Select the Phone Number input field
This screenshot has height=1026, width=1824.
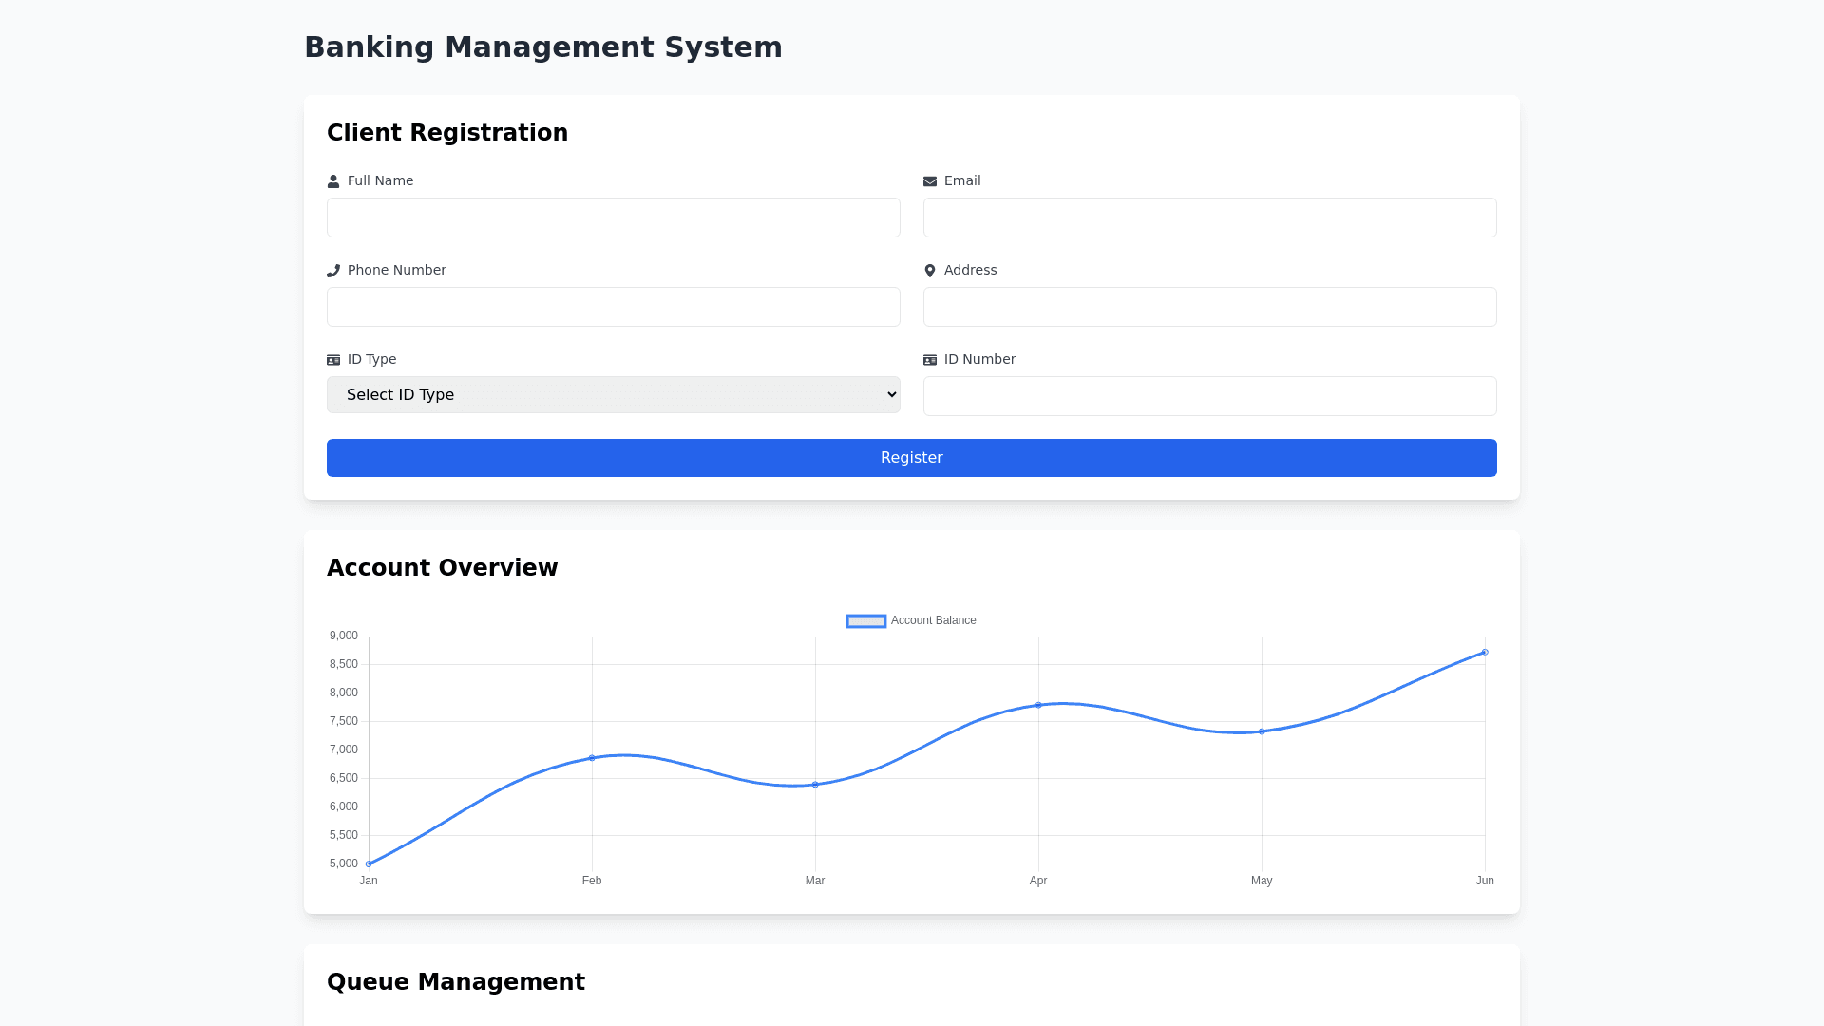613,307
